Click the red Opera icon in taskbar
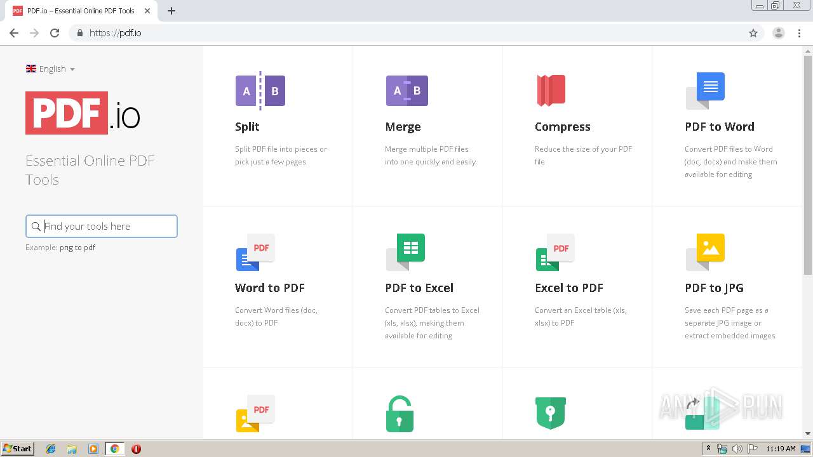Image resolution: width=813 pixels, height=457 pixels. 136,449
